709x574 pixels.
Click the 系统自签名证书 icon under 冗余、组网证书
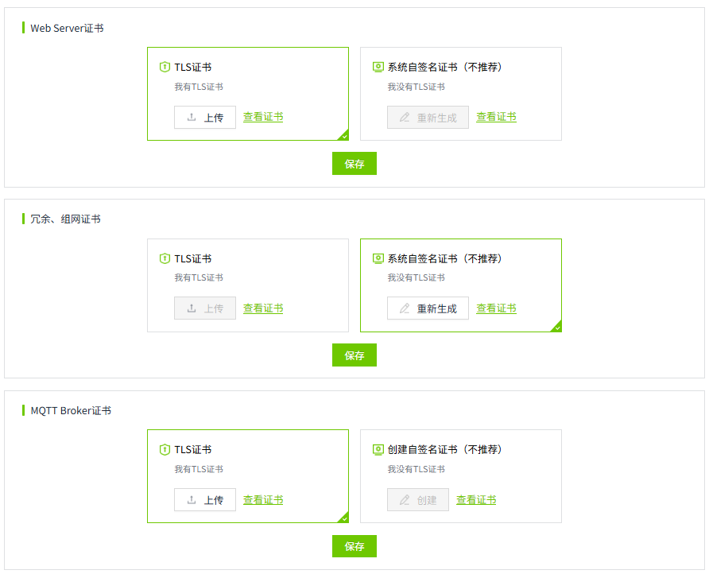[x=378, y=258]
